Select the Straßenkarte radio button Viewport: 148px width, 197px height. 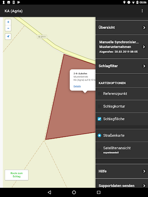[x=99, y=135]
